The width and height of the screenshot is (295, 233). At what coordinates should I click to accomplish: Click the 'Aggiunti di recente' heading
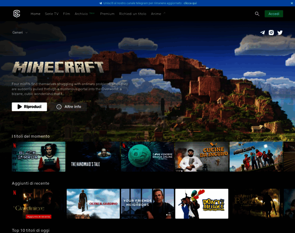(x=31, y=183)
